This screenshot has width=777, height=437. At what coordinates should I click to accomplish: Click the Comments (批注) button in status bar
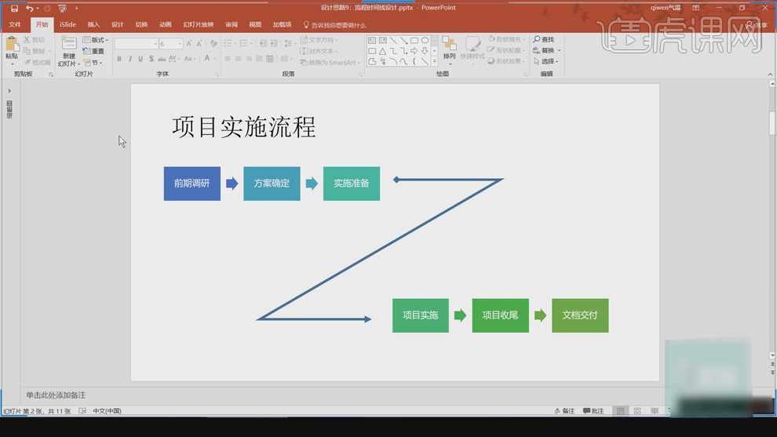coord(593,411)
